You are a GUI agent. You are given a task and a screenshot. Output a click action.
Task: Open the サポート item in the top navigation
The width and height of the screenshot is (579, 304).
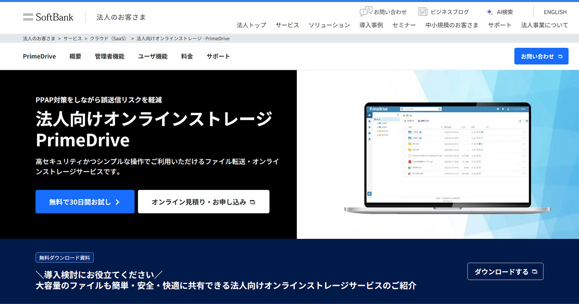[500, 25]
